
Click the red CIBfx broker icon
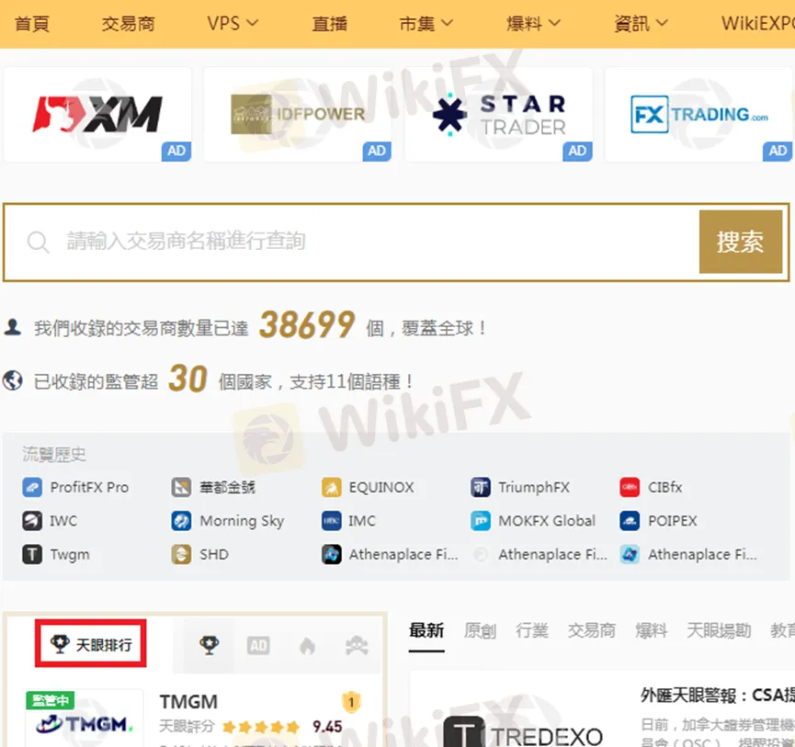630,488
